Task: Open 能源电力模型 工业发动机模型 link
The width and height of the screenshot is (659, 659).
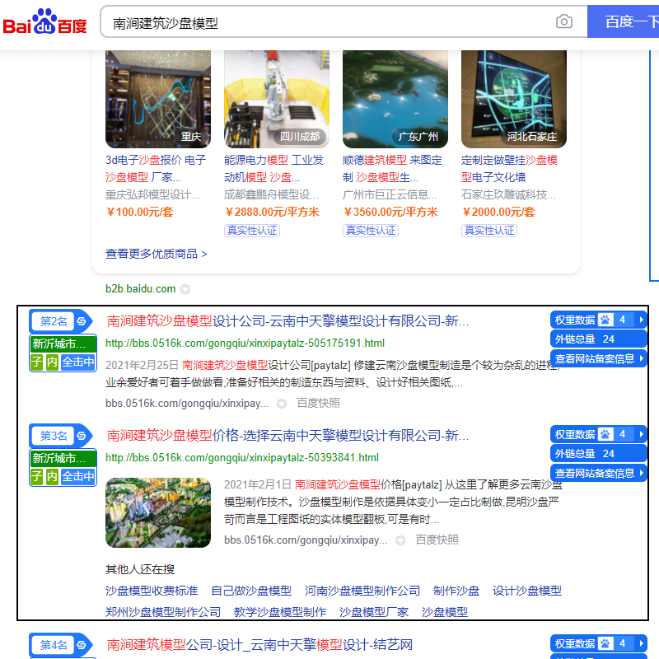Action: [274, 169]
